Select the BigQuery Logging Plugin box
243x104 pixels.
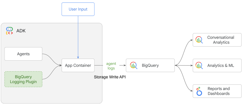[x=23, y=79]
